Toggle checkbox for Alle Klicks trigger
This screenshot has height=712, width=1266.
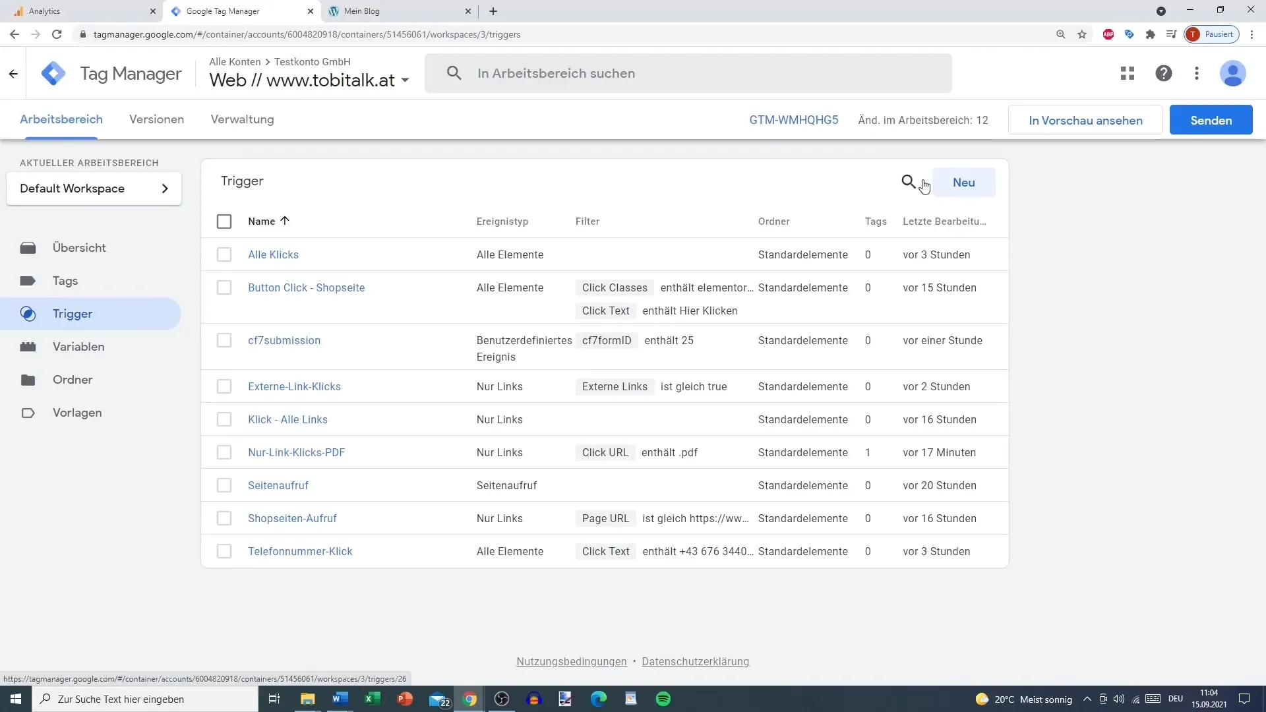224,254
